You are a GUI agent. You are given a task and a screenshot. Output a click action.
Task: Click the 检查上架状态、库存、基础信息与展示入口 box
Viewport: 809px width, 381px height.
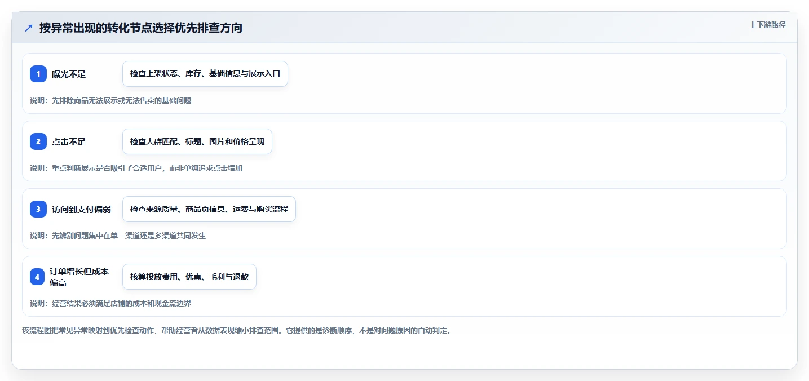tap(205, 74)
